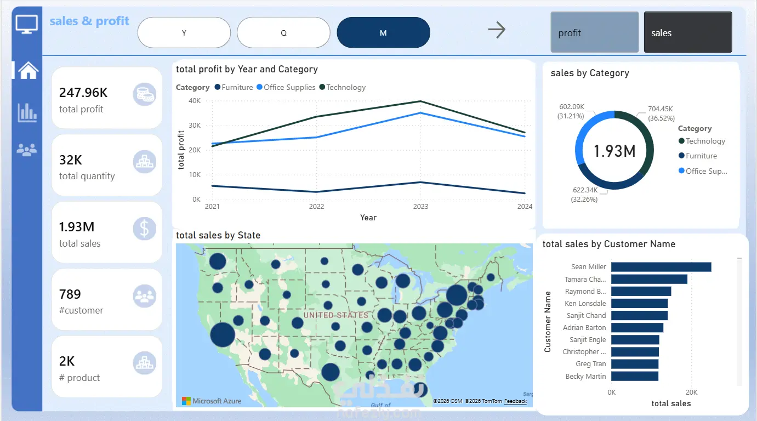757x421 pixels.
Task: Click the 2023 label on Year axis
Action: pos(420,207)
